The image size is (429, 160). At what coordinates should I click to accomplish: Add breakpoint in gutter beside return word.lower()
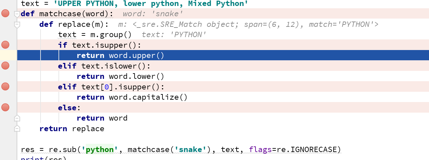5,76
